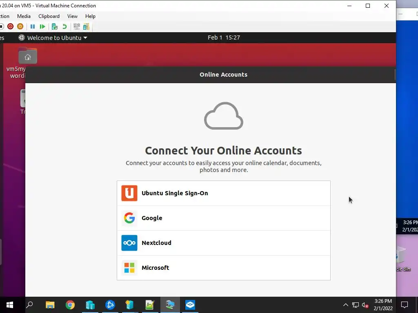Image resolution: width=418 pixels, height=313 pixels.
Task: Open Hyper-V Manager from taskbar
Action: coord(130,305)
